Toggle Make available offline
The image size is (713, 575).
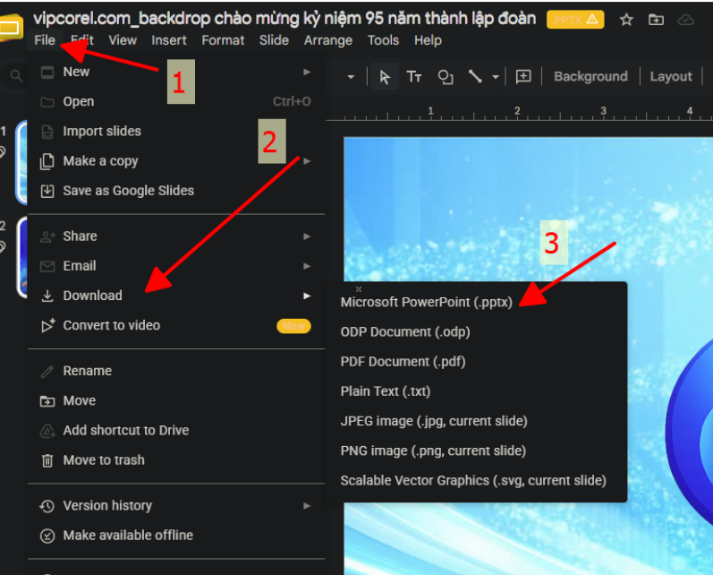[x=175, y=536]
